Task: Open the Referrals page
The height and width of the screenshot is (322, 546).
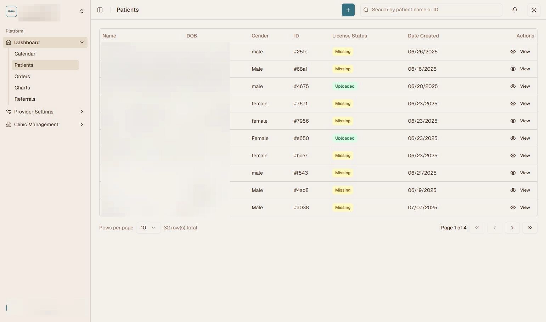Action: (45, 99)
